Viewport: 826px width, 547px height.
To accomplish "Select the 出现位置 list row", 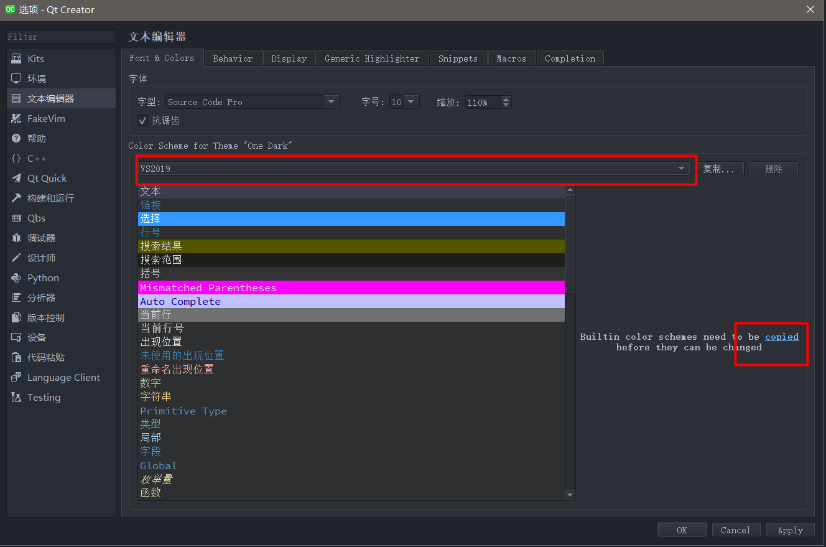I will 351,342.
